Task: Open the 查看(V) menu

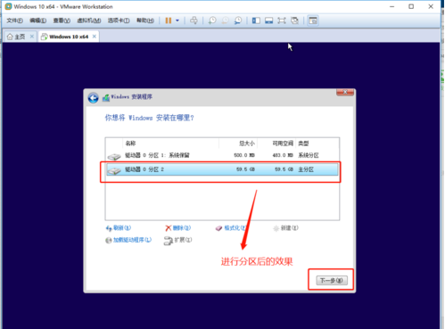Action: pyautogui.click(x=62, y=21)
